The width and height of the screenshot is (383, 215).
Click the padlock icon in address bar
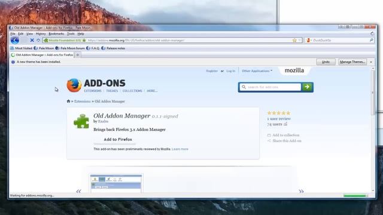pos(84,40)
